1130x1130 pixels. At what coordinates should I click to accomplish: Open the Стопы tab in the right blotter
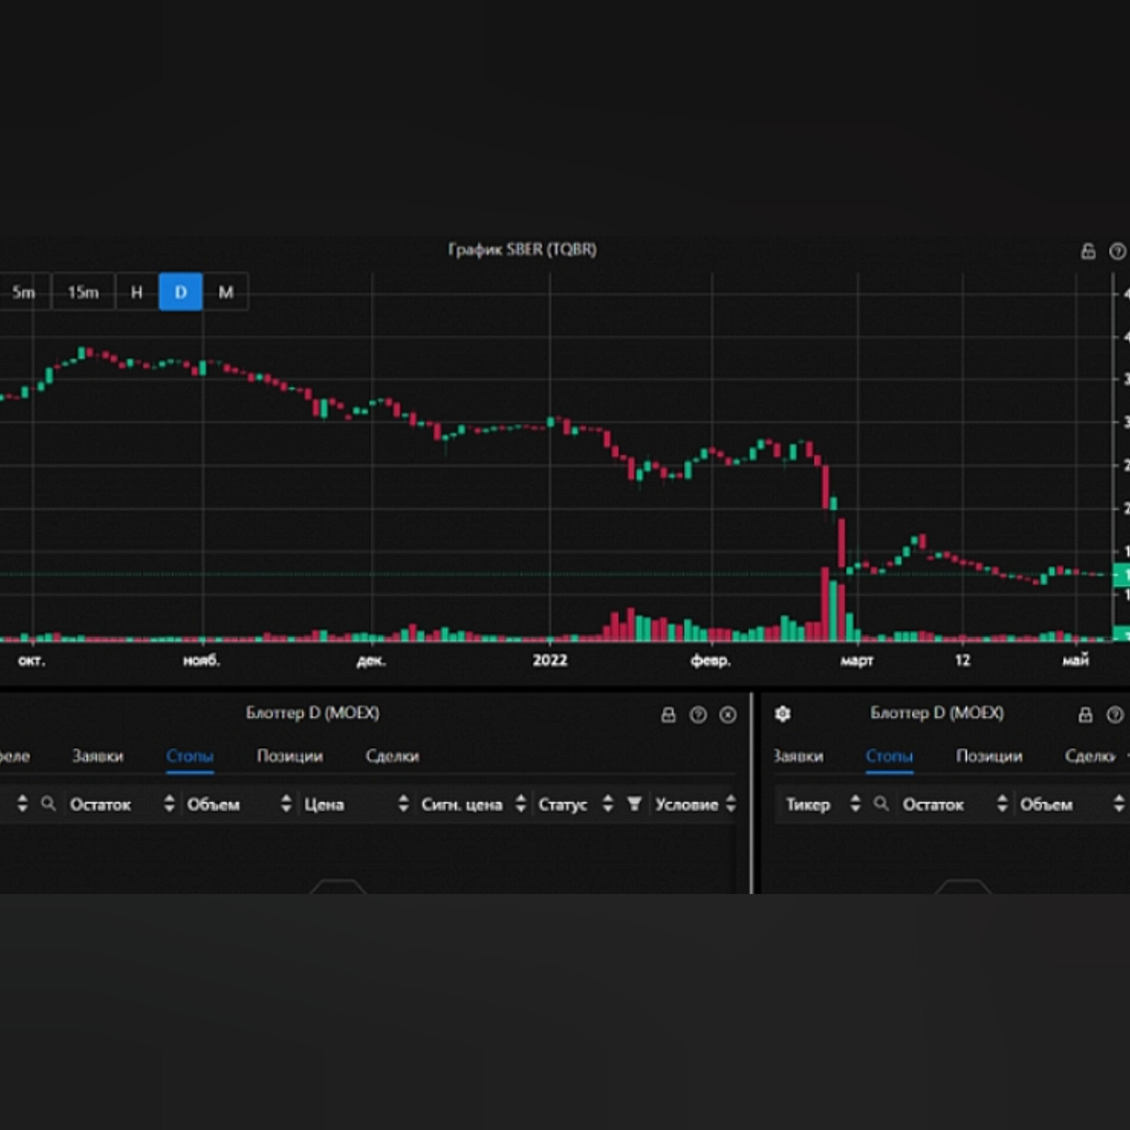889,756
